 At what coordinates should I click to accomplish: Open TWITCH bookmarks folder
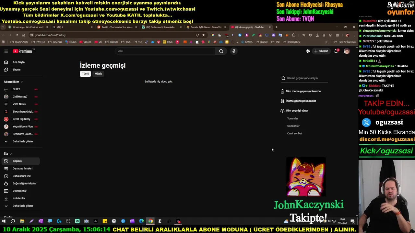click(x=112, y=42)
